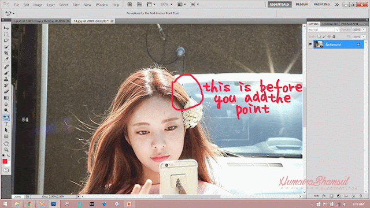Open the Arrange Documents dropdown
The height and width of the screenshot is (208, 370).
tap(182, 4)
